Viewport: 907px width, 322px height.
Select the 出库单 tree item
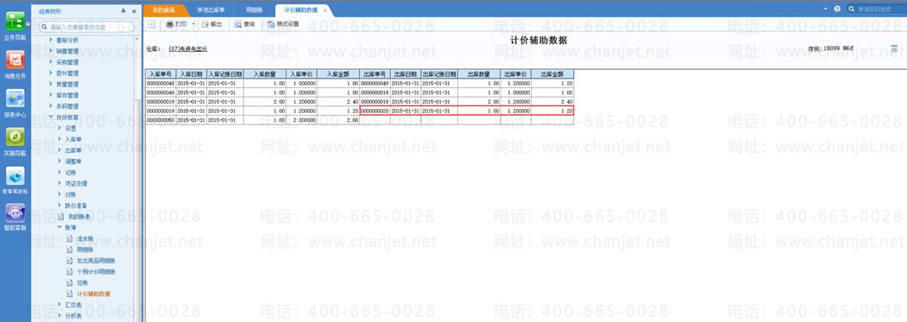(72, 150)
